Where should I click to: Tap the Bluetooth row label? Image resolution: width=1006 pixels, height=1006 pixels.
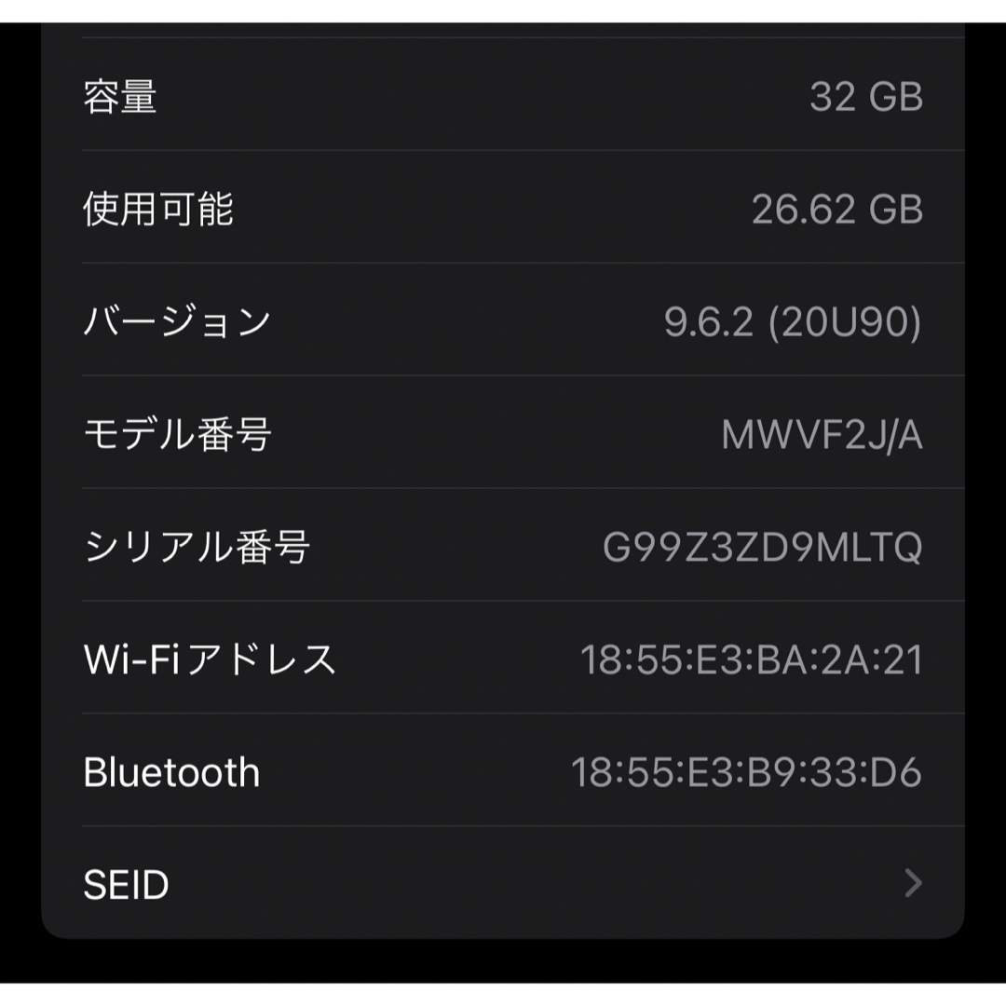click(172, 772)
